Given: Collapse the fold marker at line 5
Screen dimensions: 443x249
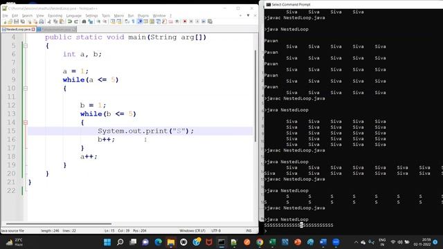Looking at the screenshot, I should pos(26,46).
